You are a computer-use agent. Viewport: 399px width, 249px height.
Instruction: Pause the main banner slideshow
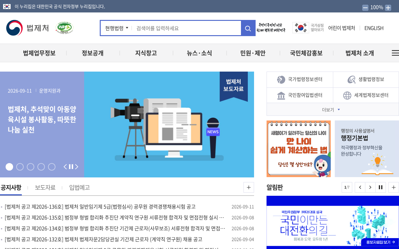(71, 167)
